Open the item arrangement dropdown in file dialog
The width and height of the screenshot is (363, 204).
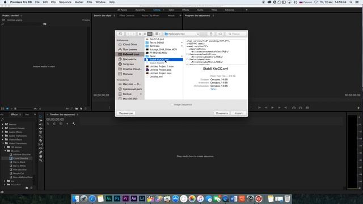click(158, 34)
